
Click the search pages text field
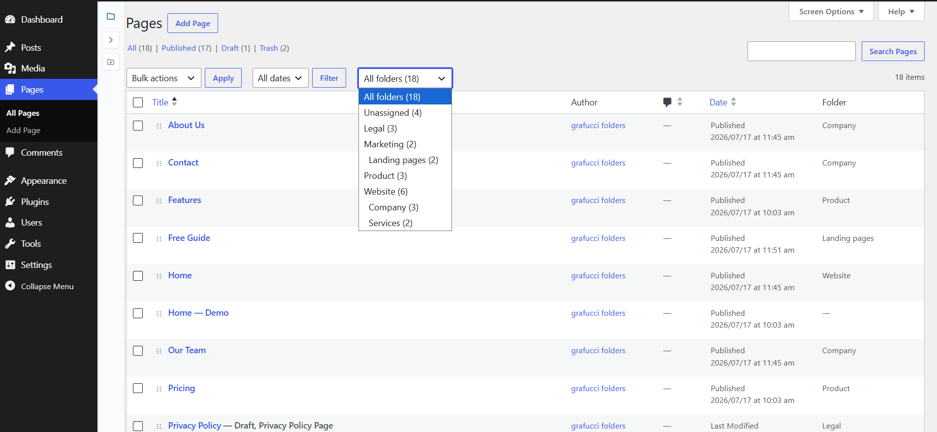click(801, 51)
